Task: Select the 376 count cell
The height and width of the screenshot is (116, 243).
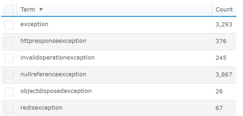Action: 221,41
